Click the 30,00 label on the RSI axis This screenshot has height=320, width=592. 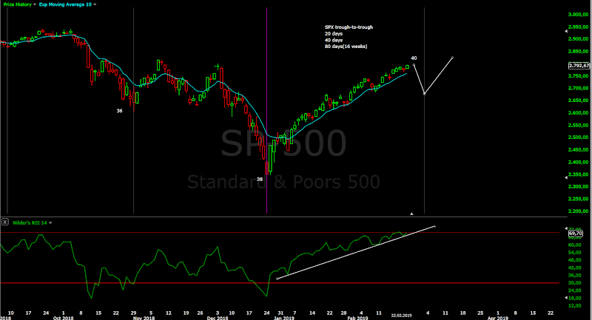[x=576, y=283]
